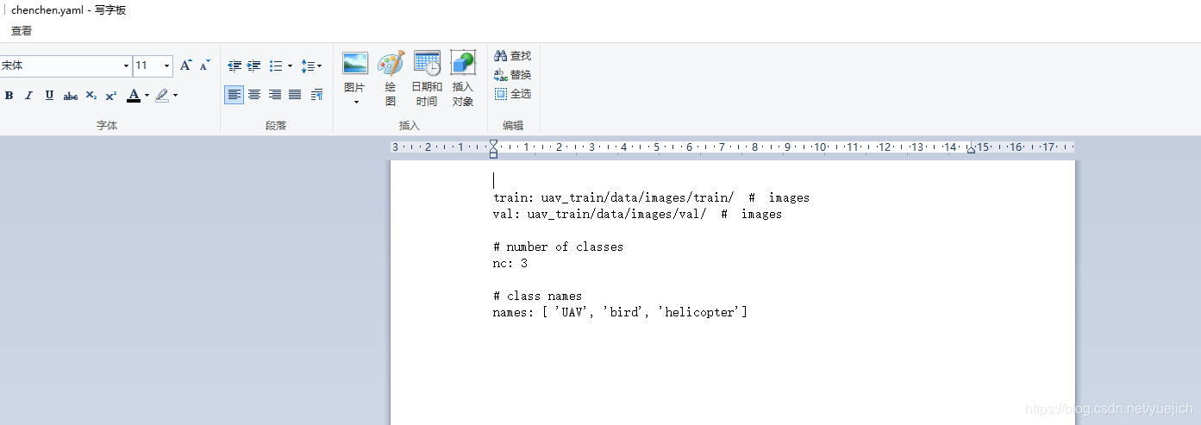Apply the text highlight color
Image resolution: width=1201 pixels, height=425 pixels.
pos(162,96)
